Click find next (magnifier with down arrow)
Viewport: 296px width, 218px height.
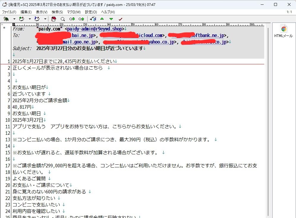(72, 19)
